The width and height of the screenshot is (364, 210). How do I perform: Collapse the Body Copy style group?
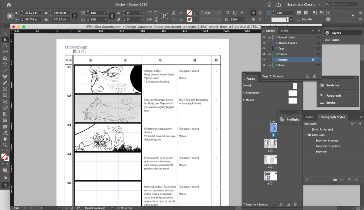tap(305, 135)
